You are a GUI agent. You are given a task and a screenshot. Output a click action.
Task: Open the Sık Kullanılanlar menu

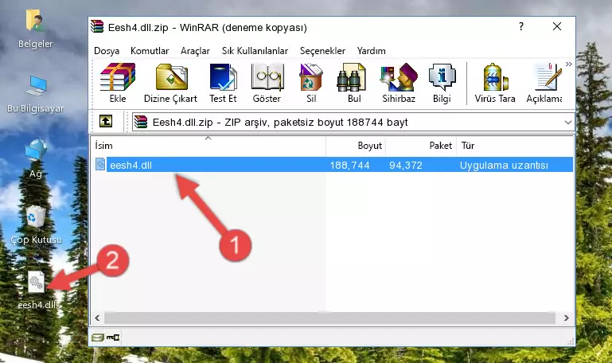[255, 51]
